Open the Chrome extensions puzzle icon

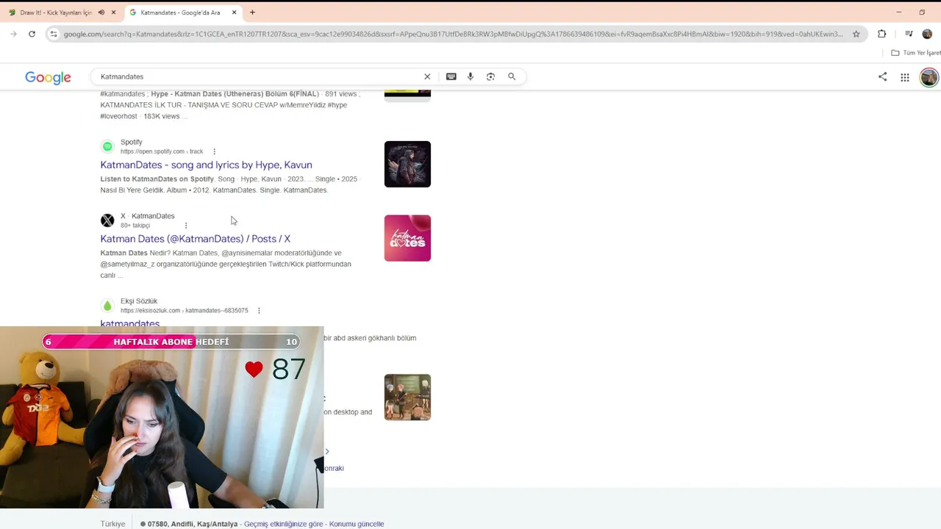(x=881, y=34)
